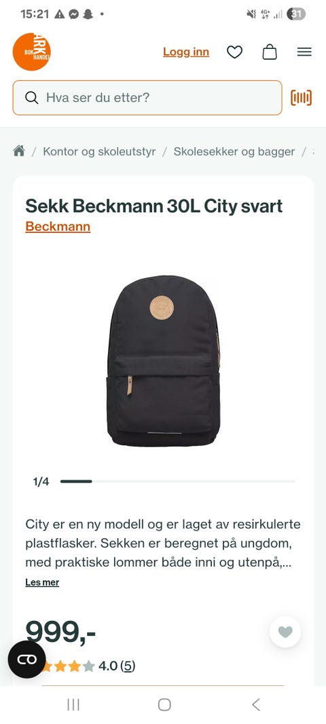Tap the black backpack product image

click(163, 361)
